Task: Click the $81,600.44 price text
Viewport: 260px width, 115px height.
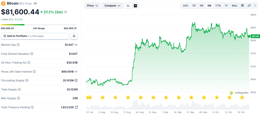Action: pos(20,12)
